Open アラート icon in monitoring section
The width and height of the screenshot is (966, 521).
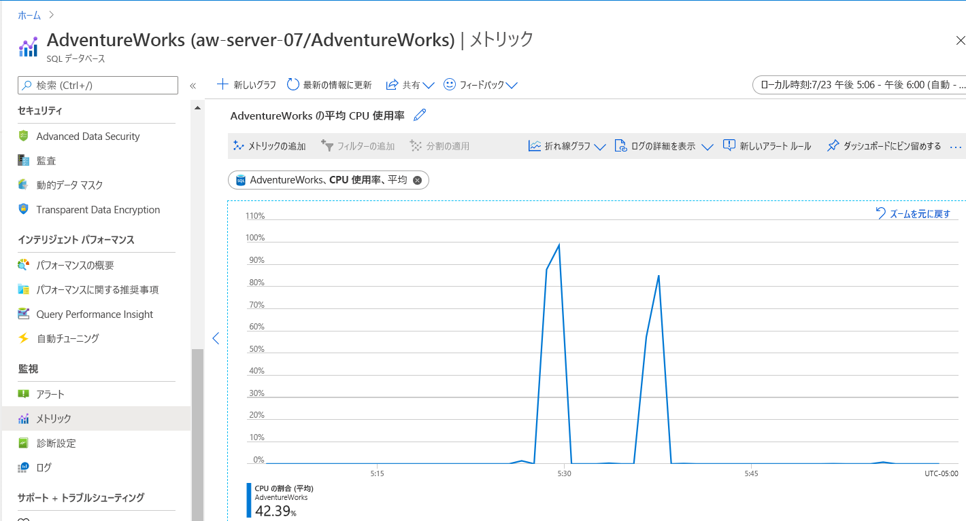click(24, 394)
